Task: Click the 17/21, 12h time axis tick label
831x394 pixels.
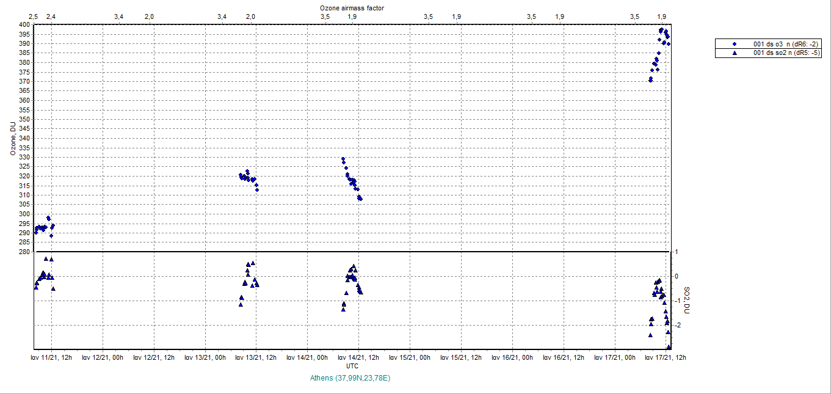Action: pos(666,358)
